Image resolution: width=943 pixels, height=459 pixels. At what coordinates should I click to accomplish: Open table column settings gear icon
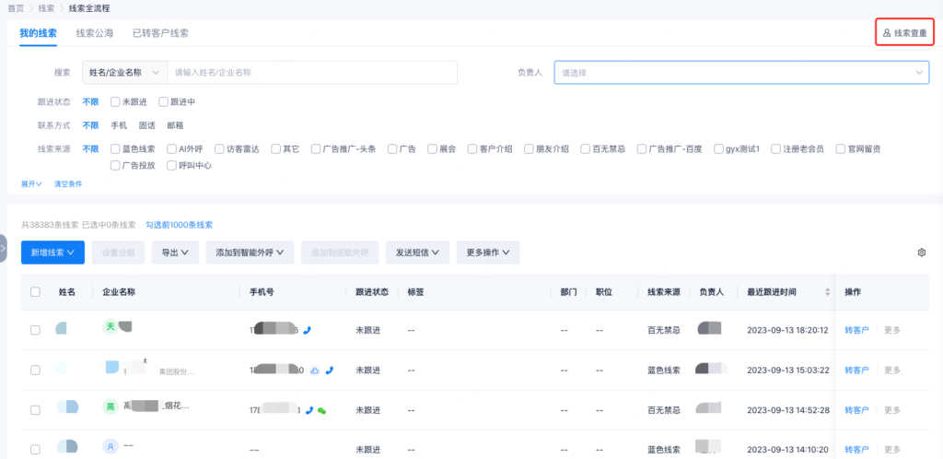921,253
